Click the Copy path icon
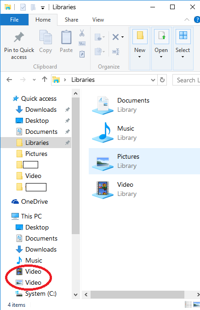The width and height of the screenshot is (200, 310). (x=82, y=44)
